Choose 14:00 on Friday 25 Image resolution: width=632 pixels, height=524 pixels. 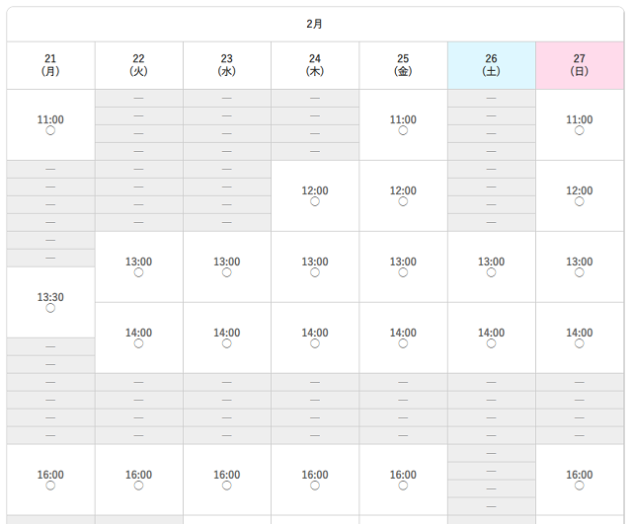[403, 337]
